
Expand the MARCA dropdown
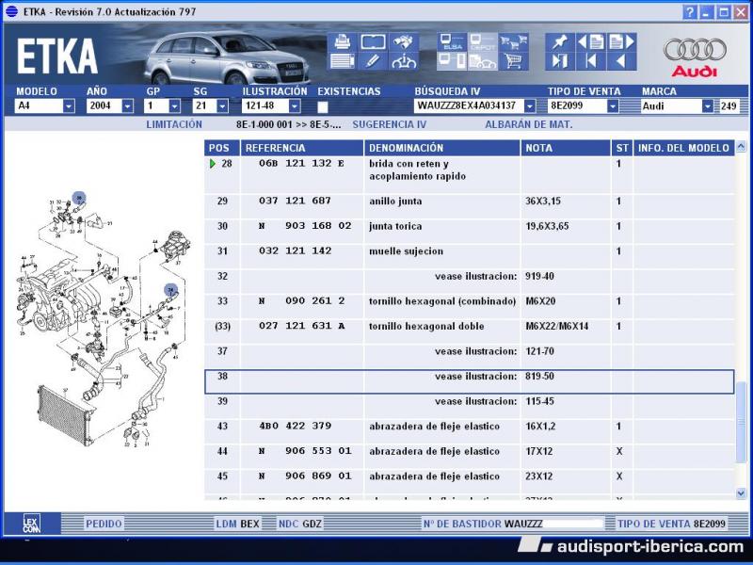coord(708,106)
